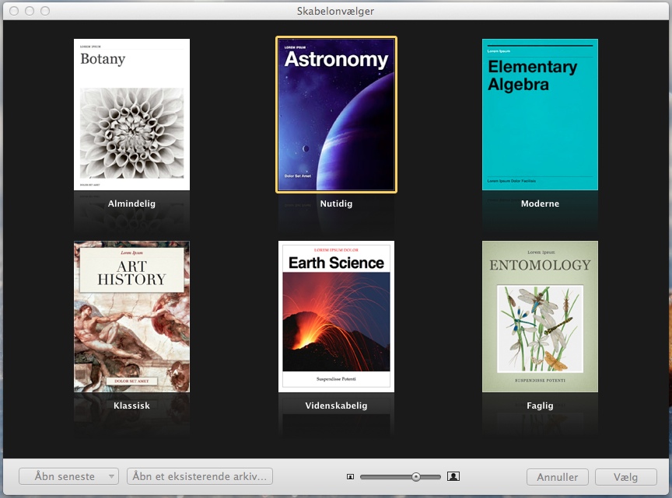The image size is (672, 498).
Task: Select the Art History template cover
Action: point(131,316)
